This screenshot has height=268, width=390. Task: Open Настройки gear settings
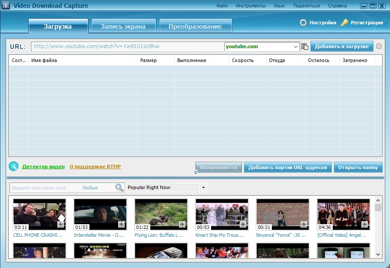click(x=303, y=23)
